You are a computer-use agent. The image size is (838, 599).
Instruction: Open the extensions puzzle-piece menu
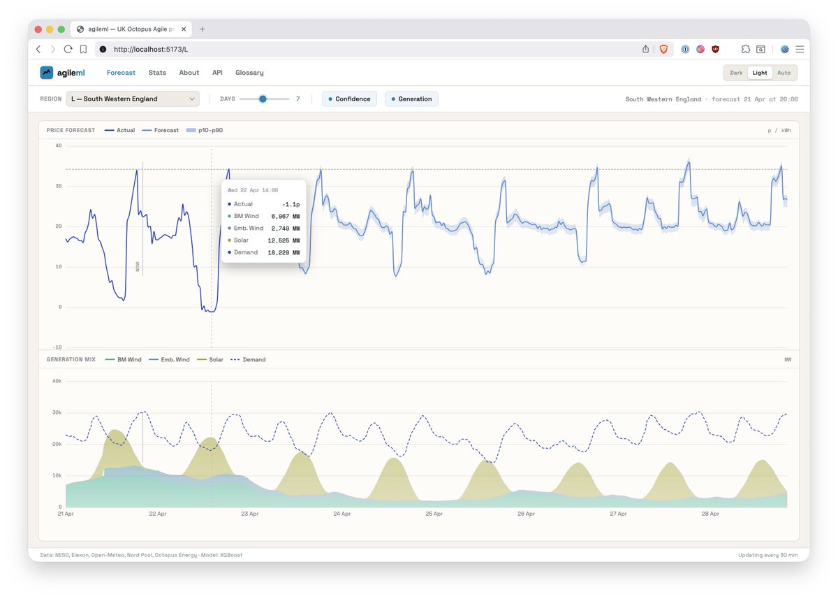pyautogui.click(x=746, y=50)
